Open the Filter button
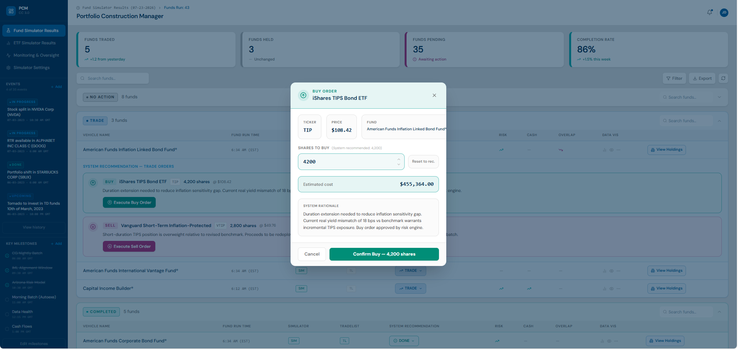 pyautogui.click(x=674, y=79)
